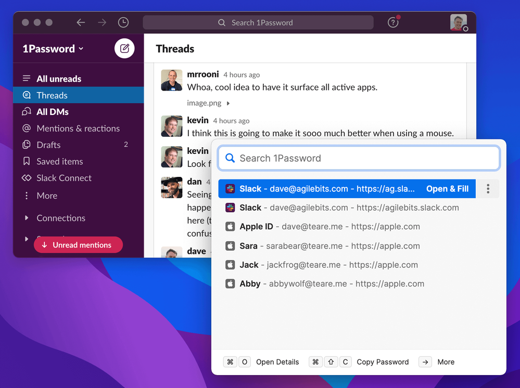Click the forward navigation arrow
The height and width of the screenshot is (388, 520).
pos(102,22)
